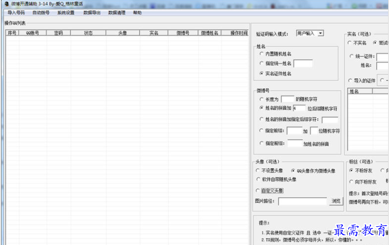Image resolution: width=391 pixels, height=245 pixels.
Task: Click QQ账号 column header
Action: pos(33,32)
